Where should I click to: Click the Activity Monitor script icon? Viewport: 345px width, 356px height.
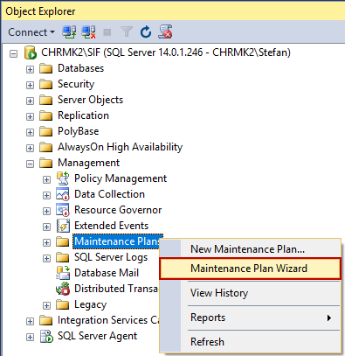point(165,31)
